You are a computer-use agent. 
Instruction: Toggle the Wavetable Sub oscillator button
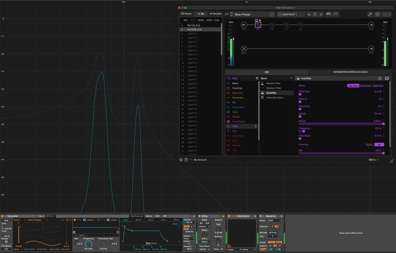point(6,220)
